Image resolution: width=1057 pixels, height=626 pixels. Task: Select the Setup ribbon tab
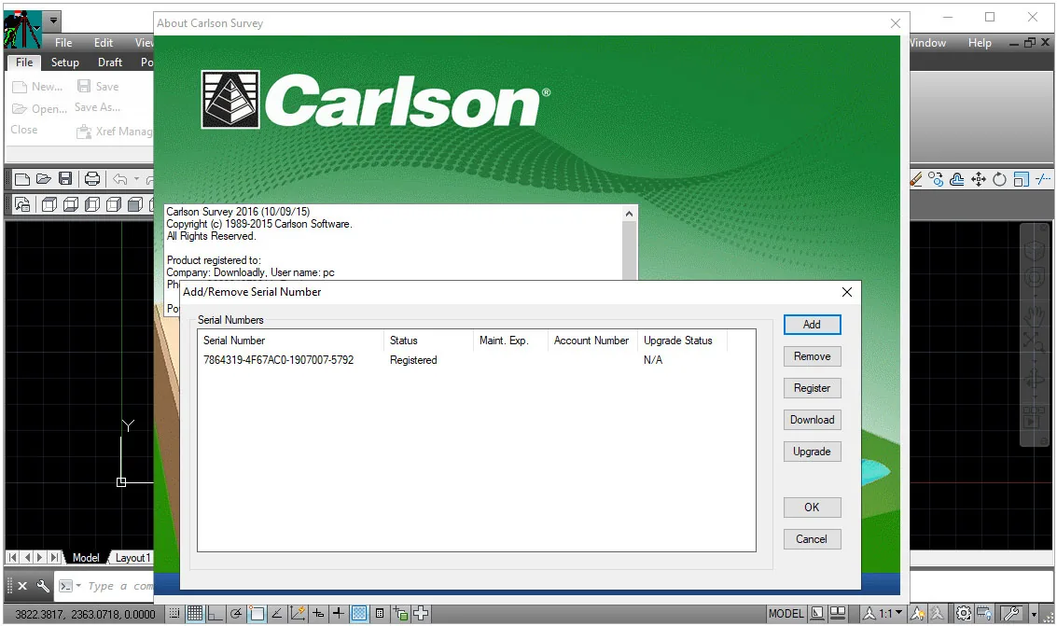64,62
